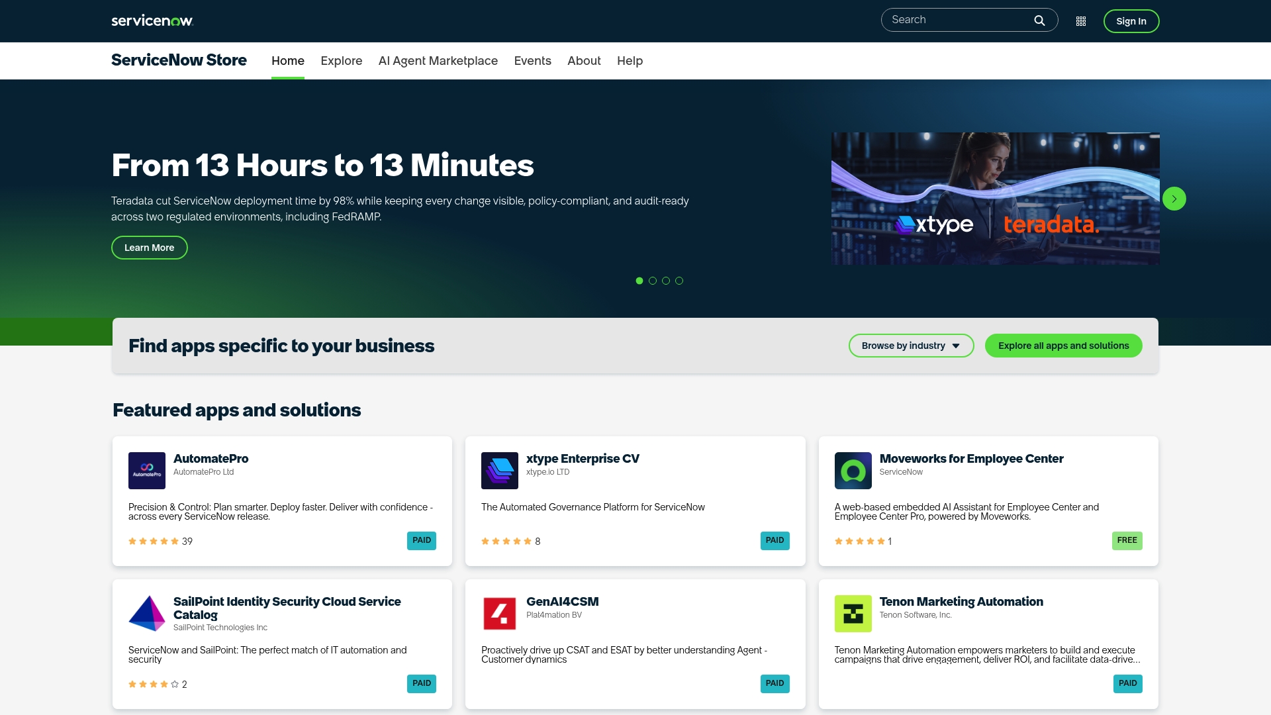Open the Moveworks for Employee Center title
1271x715 pixels.
point(971,459)
